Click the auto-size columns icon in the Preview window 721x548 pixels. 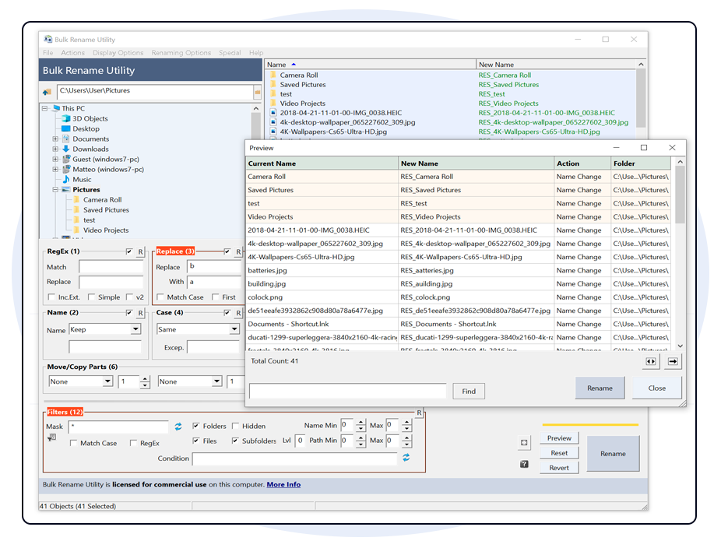[x=651, y=362]
